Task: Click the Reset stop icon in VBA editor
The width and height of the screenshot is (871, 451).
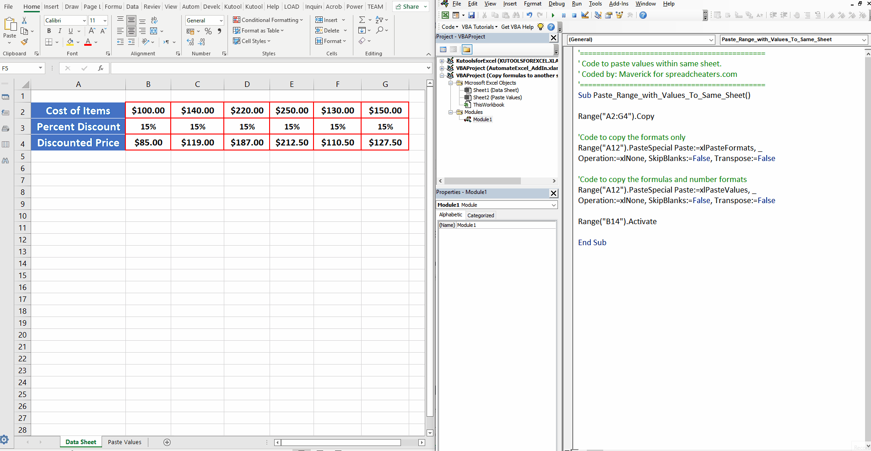Action: (574, 15)
